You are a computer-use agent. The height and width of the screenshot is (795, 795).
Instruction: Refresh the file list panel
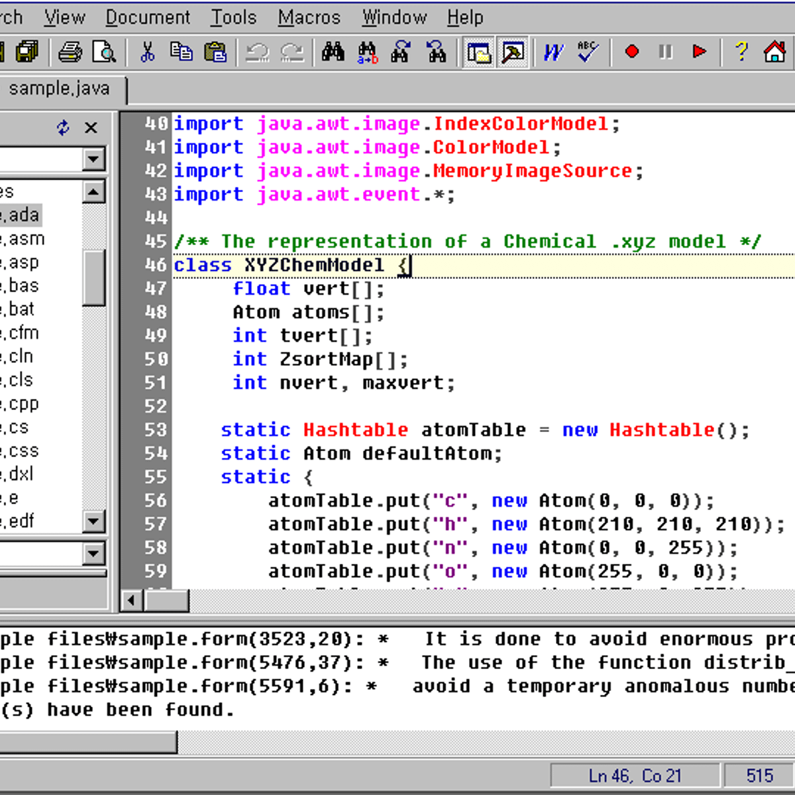tap(63, 127)
